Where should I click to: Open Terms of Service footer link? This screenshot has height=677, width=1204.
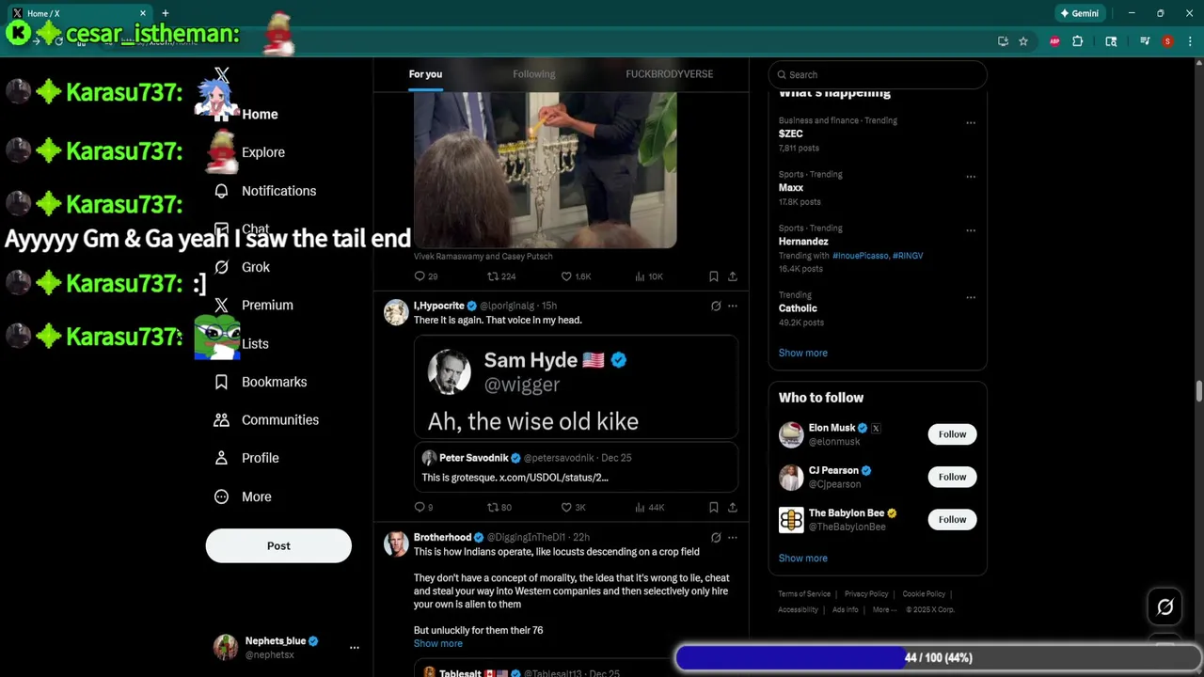point(804,594)
